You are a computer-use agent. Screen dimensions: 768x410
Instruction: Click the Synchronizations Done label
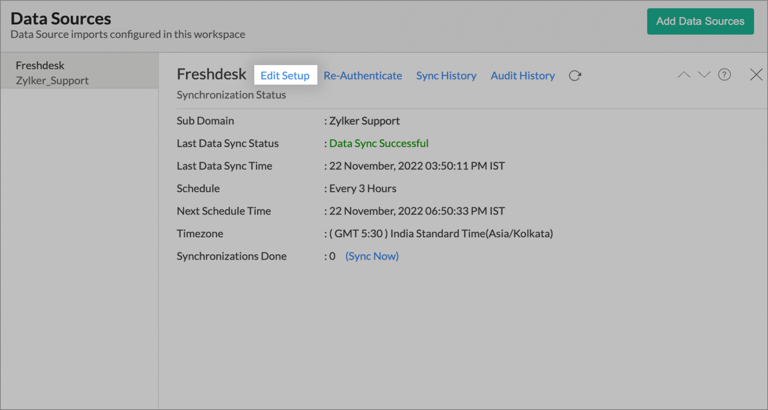(x=232, y=256)
